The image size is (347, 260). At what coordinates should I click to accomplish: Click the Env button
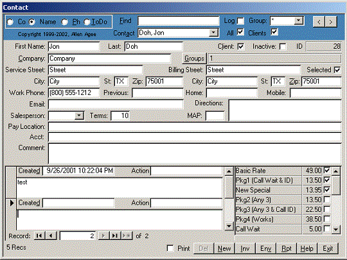point(265,248)
